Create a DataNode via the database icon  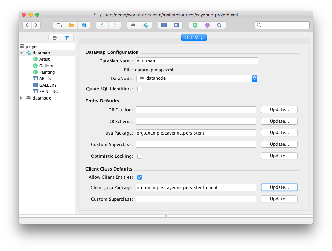(133, 25)
